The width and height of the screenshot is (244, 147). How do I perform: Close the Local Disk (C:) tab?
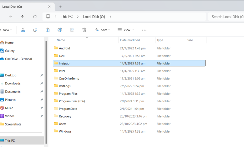[49, 7]
